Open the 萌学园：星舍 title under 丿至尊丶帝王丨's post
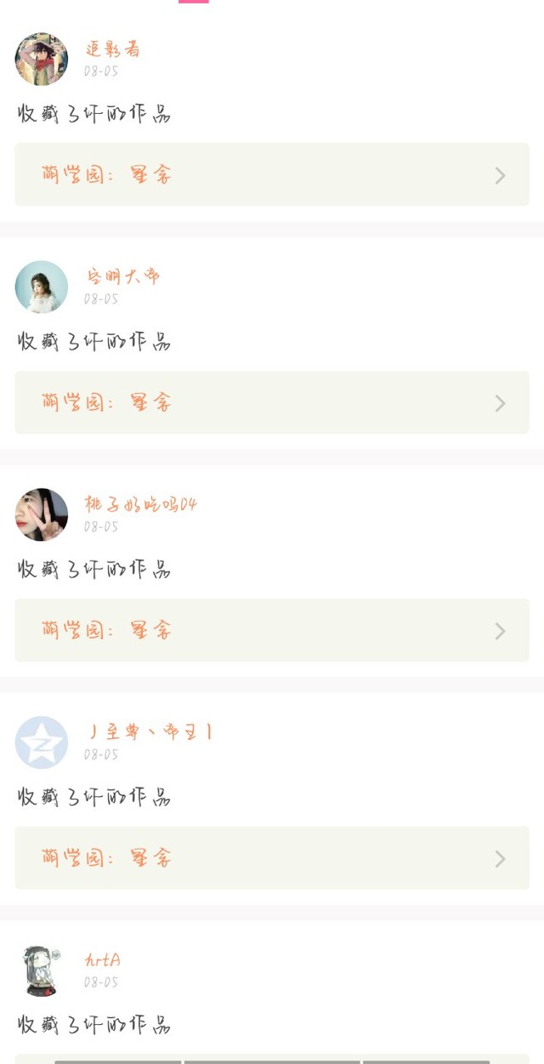Viewport: 544px width, 1064px height. pos(107,858)
